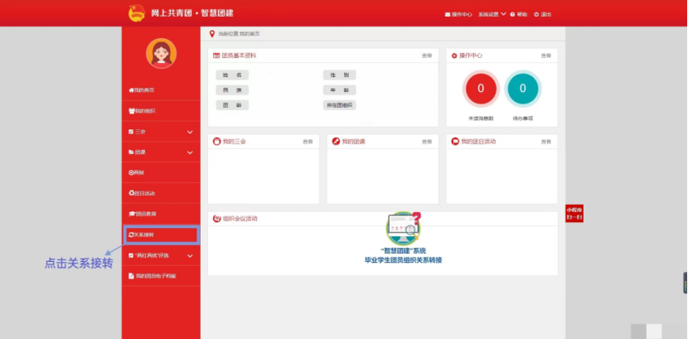Image resolution: width=688 pixels, height=339 pixels.
Task: Click the 帮助 help icon
Action: point(513,14)
